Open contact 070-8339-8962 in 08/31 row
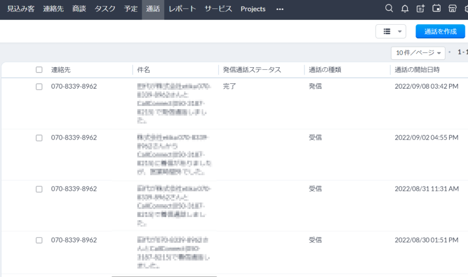 pos(74,189)
